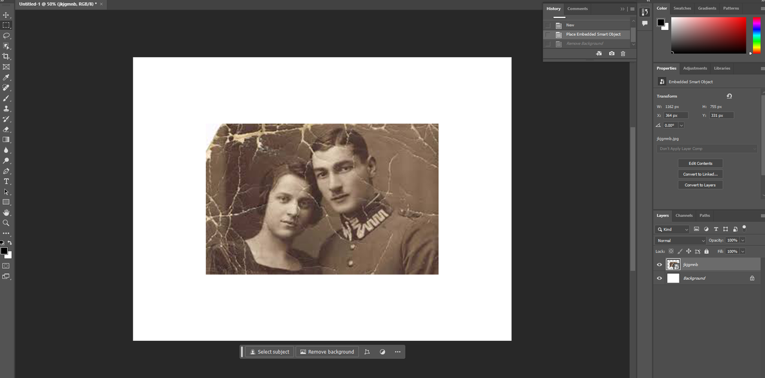Change screen mode at toolbar bottom

pos(6,276)
